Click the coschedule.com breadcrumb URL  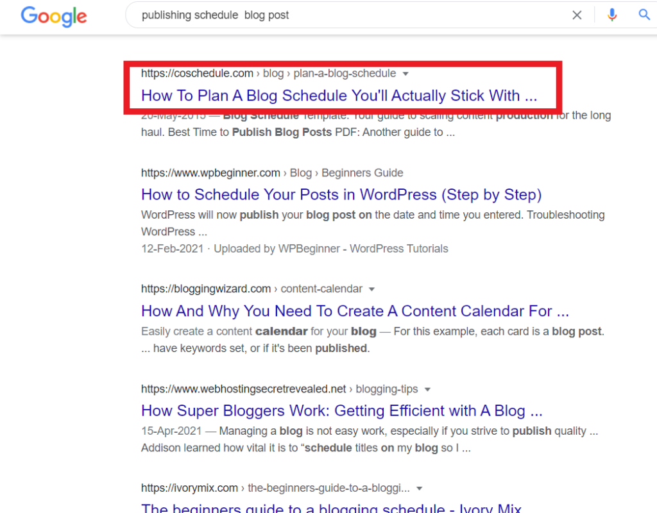tap(197, 73)
